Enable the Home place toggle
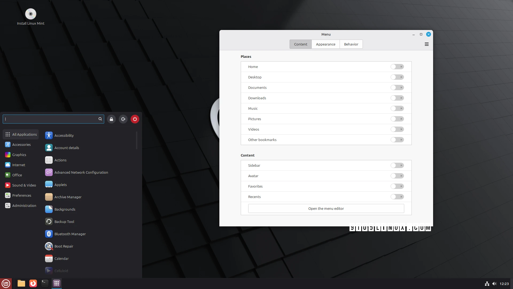 [397, 67]
